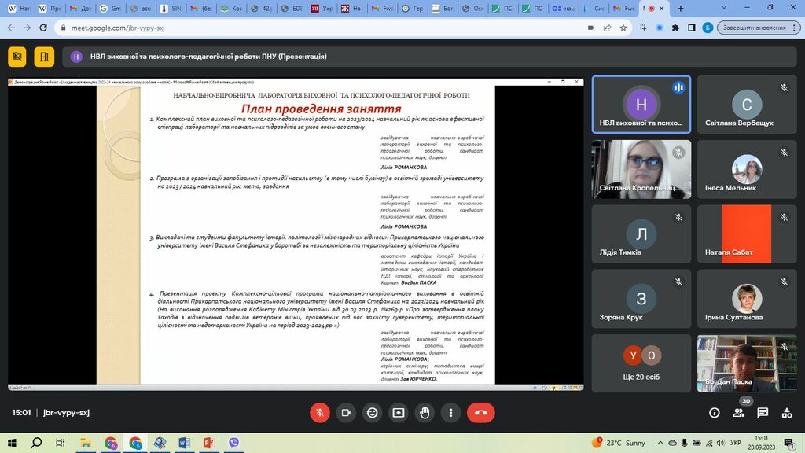Viewport: 805px width, 453px height.
Task: Click the Завершити оновлення button
Action: (x=753, y=28)
